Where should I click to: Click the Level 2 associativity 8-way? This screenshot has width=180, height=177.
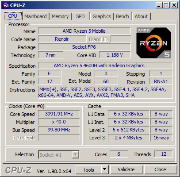(x=161, y=130)
